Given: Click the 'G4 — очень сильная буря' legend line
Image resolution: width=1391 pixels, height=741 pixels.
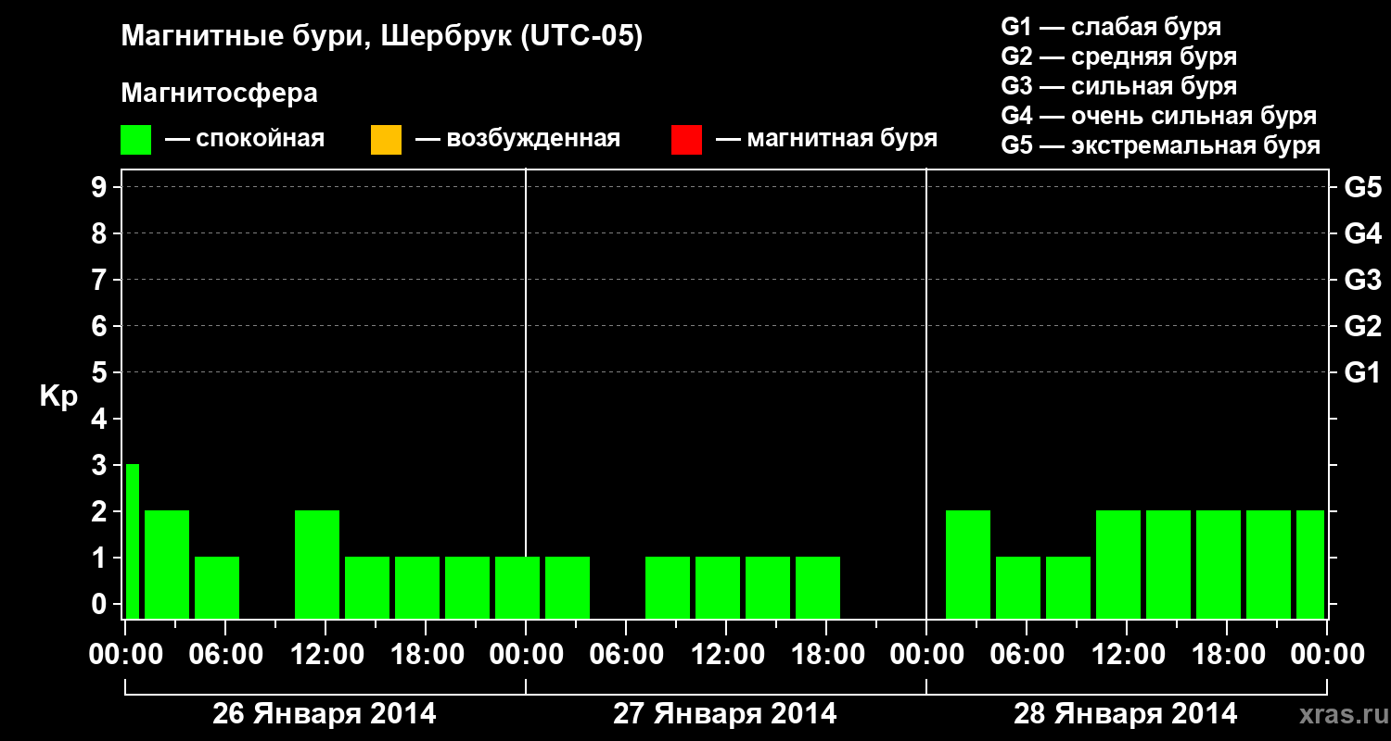Looking at the screenshot, I should point(1159,116).
